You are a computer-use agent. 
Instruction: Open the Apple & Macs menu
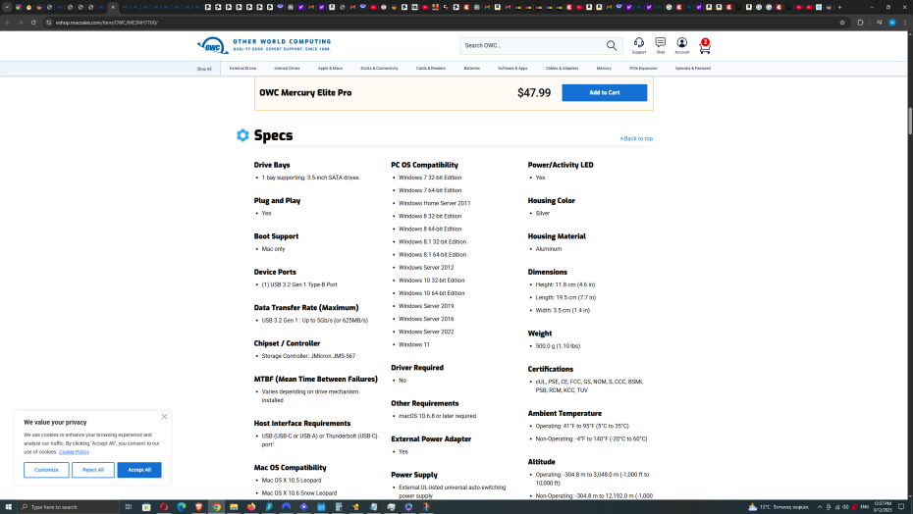pyautogui.click(x=330, y=68)
